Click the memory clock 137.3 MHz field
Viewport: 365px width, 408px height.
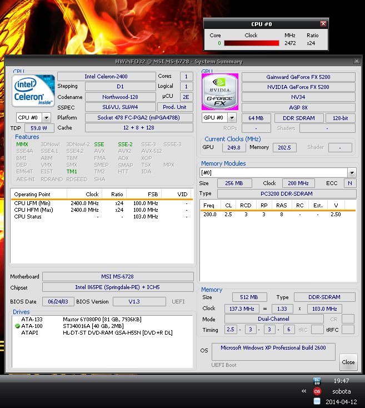[x=242, y=309]
